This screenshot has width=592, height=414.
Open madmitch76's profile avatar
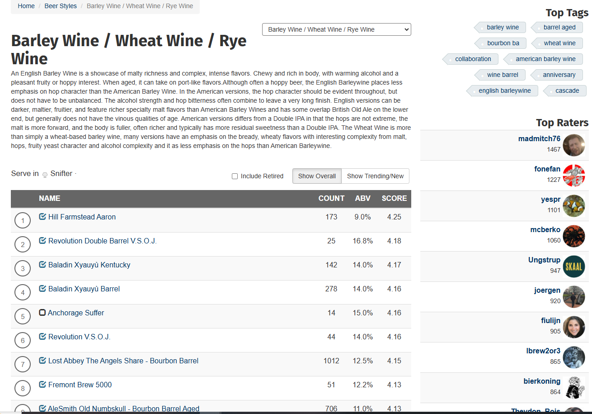tap(574, 145)
